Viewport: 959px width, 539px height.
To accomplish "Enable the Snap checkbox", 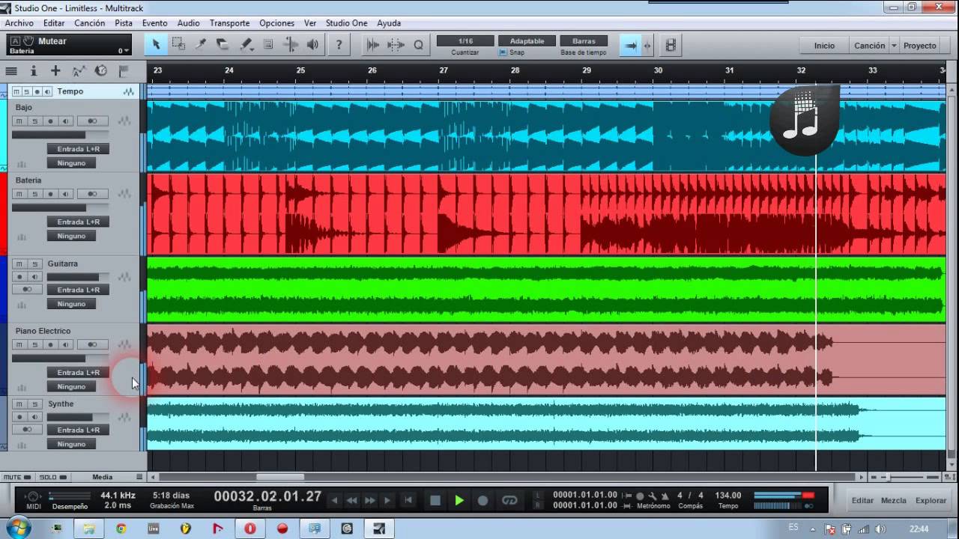I will (x=503, y=52).
